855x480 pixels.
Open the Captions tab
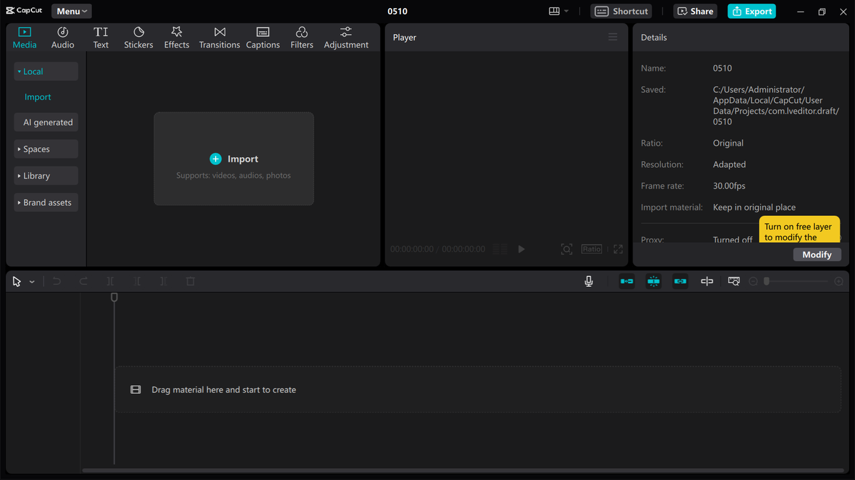point(263,37)
